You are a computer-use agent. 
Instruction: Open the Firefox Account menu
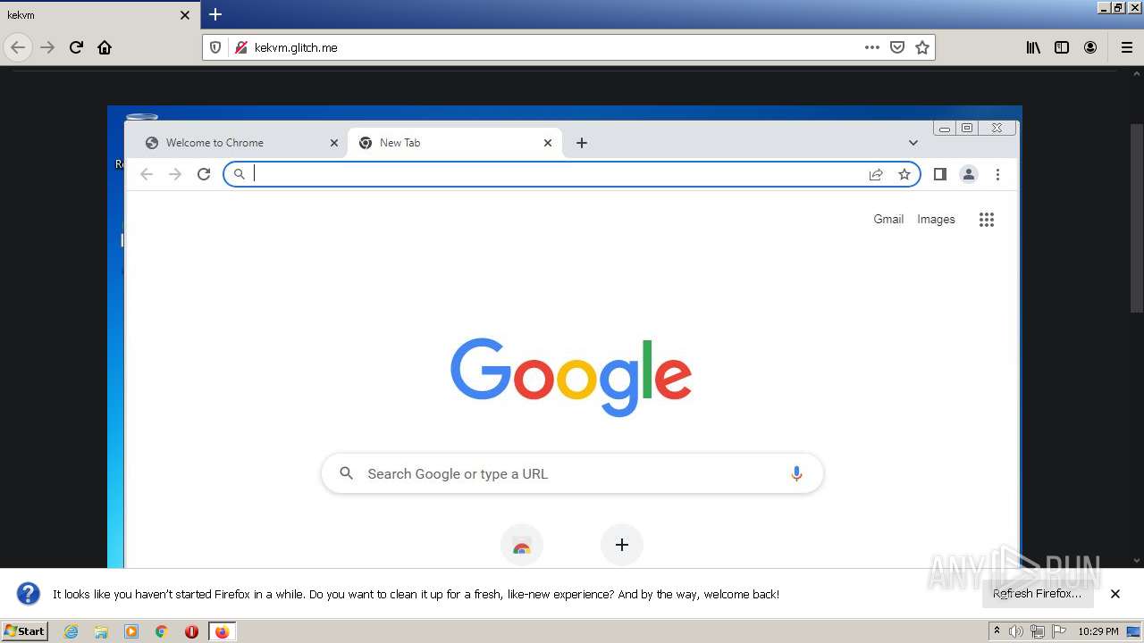tap(1090, 47)
